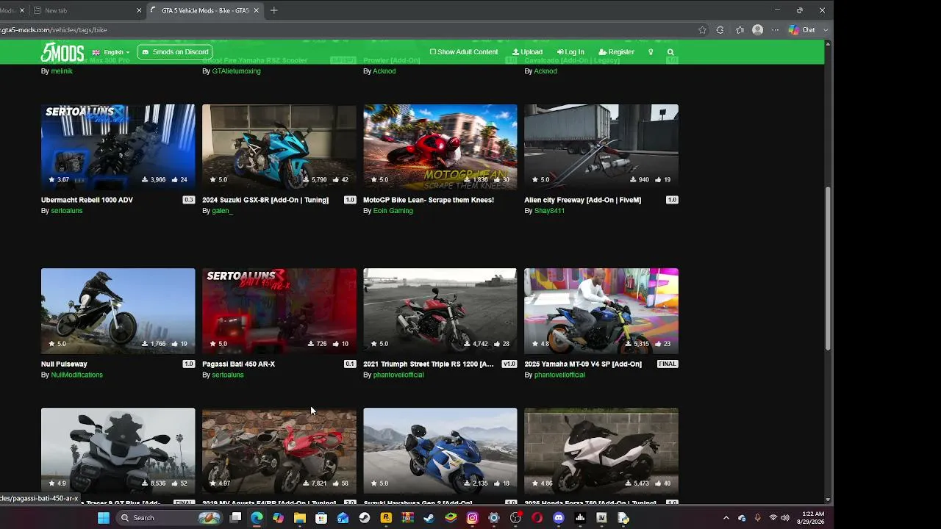Open Pagassi Bati 450 AR-X mod link
This screenshot has height=529, width=941.
238,364
